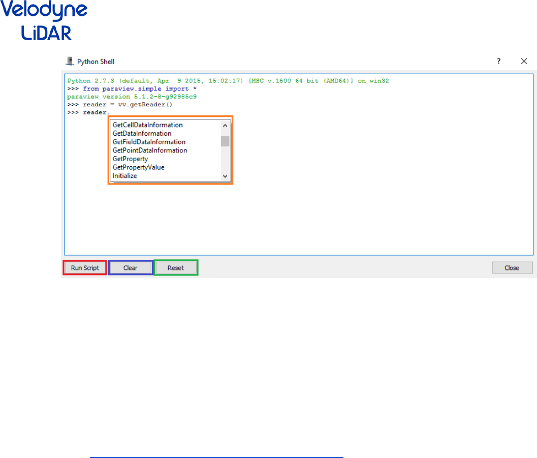The width and height of the screenshot is (537, 458).
Task: Open the help question mark in title bar
Action: [499, 62]
